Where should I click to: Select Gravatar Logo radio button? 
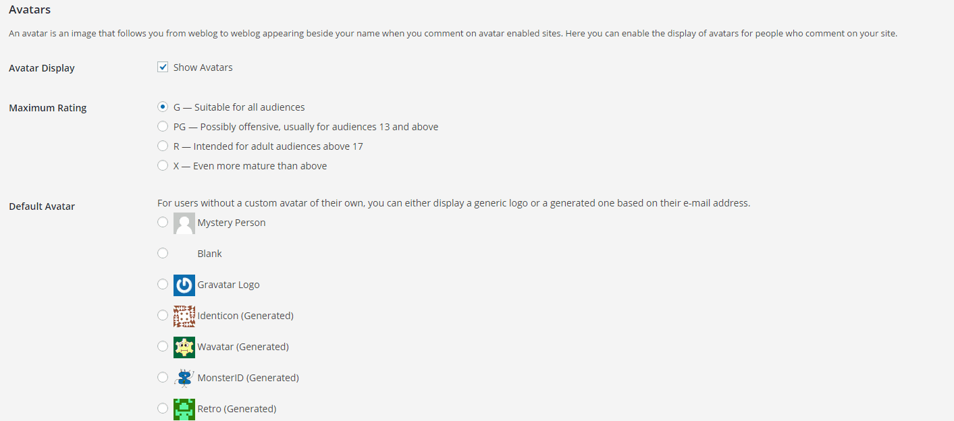(x=163, y=284)
